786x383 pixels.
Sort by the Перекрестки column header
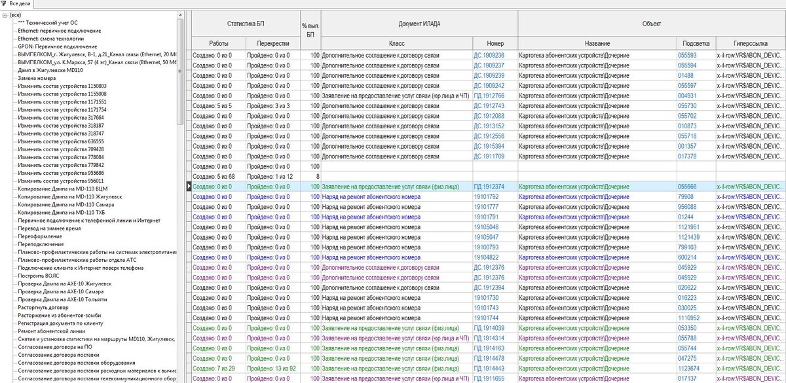273,43
